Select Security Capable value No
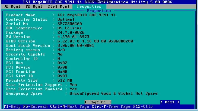Image resolution: width=198 pixels, height=111 pixels. 60,54
